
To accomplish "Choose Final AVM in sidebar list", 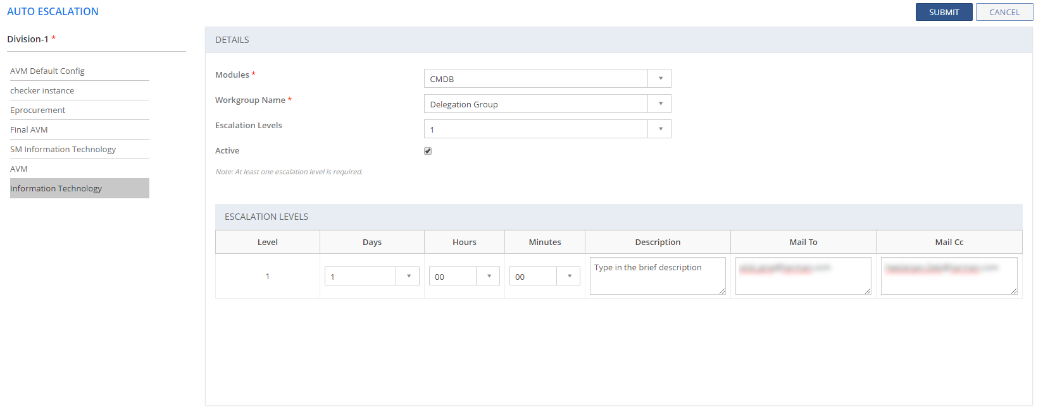I will (x=29, y=130).
